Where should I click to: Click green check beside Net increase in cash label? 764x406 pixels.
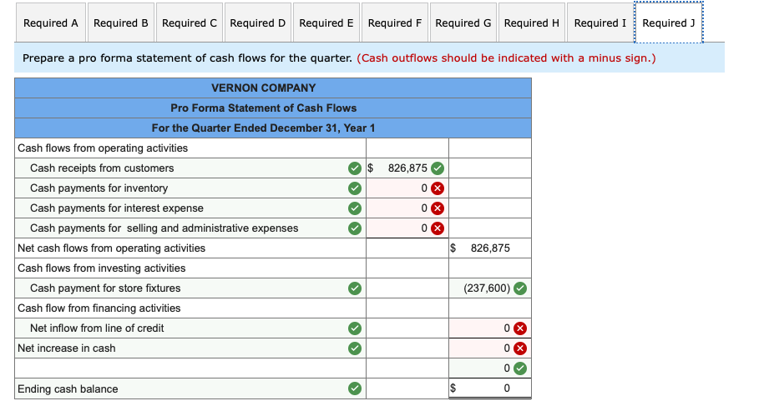pyautogui.click(x=355, y=348)
